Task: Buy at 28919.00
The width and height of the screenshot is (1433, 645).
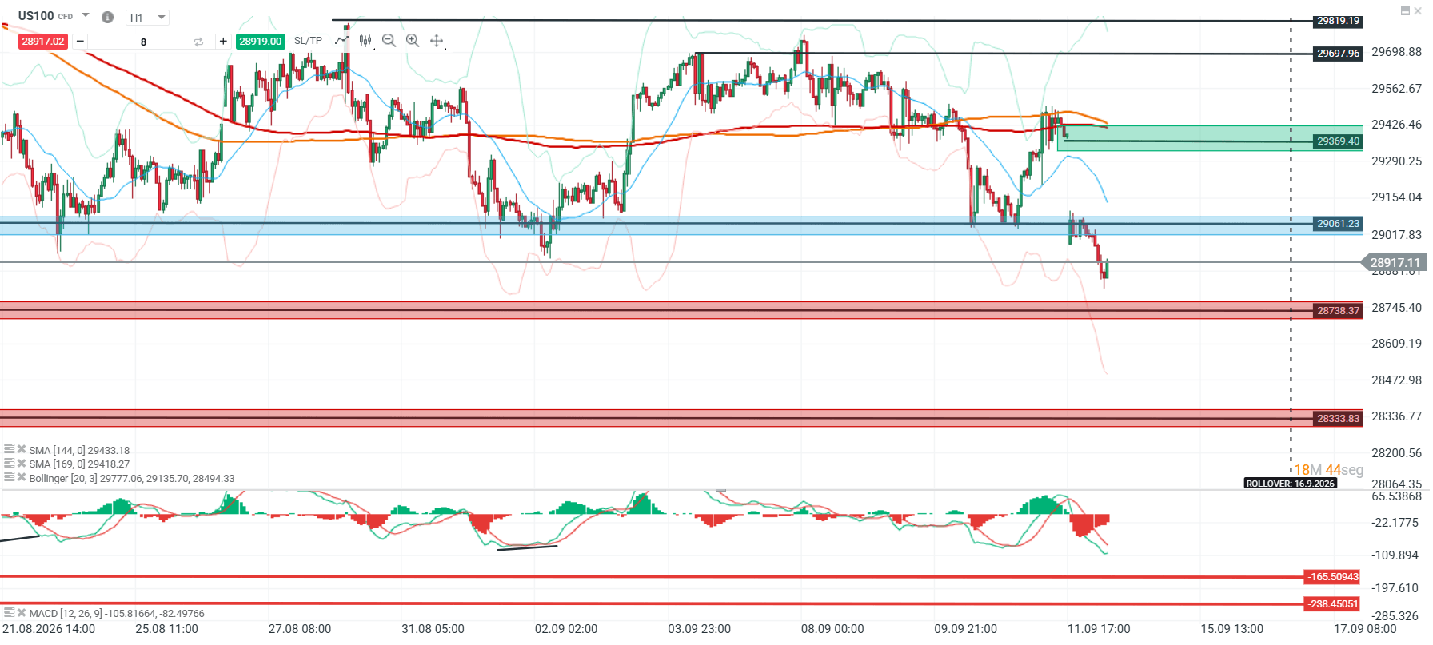Action: [261, 42]
